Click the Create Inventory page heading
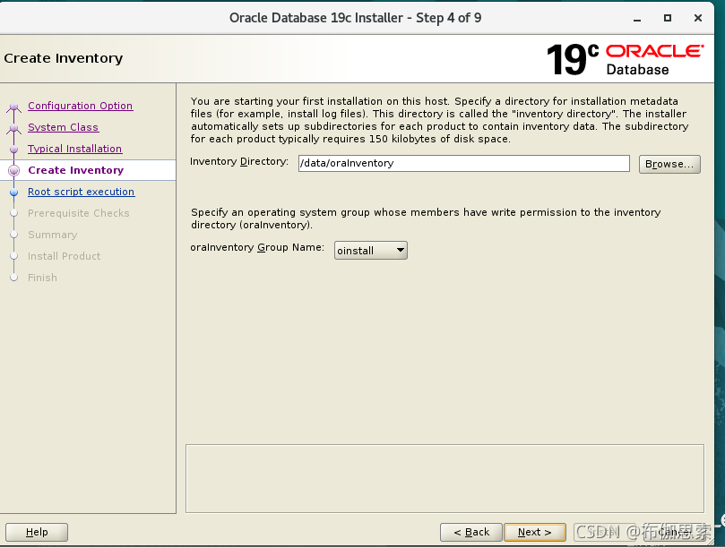This screenshot has height=548, width=725. click(64, 58)
